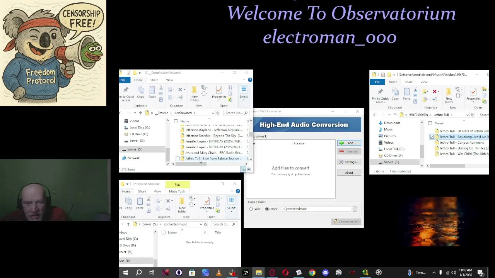The height and width of the screenshot is (278, 495).
Task: Switch to large icons view in JustDowned window
Action: 249,169
